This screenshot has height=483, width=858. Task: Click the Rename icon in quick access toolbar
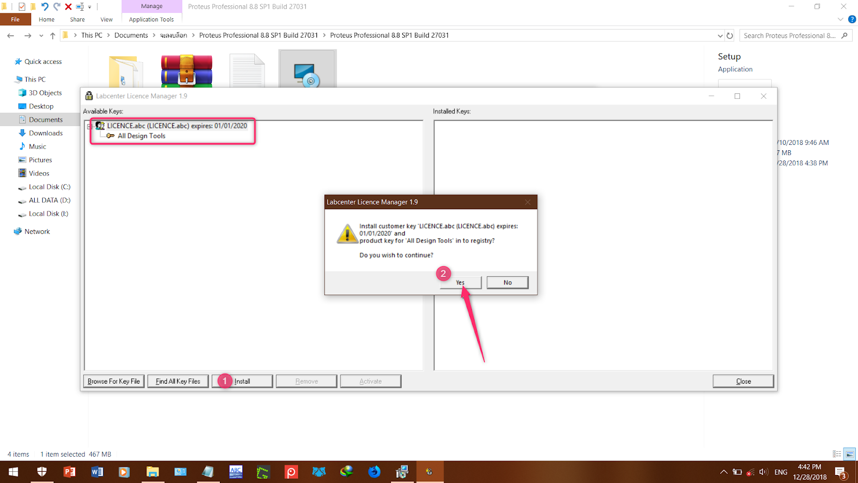80,6
